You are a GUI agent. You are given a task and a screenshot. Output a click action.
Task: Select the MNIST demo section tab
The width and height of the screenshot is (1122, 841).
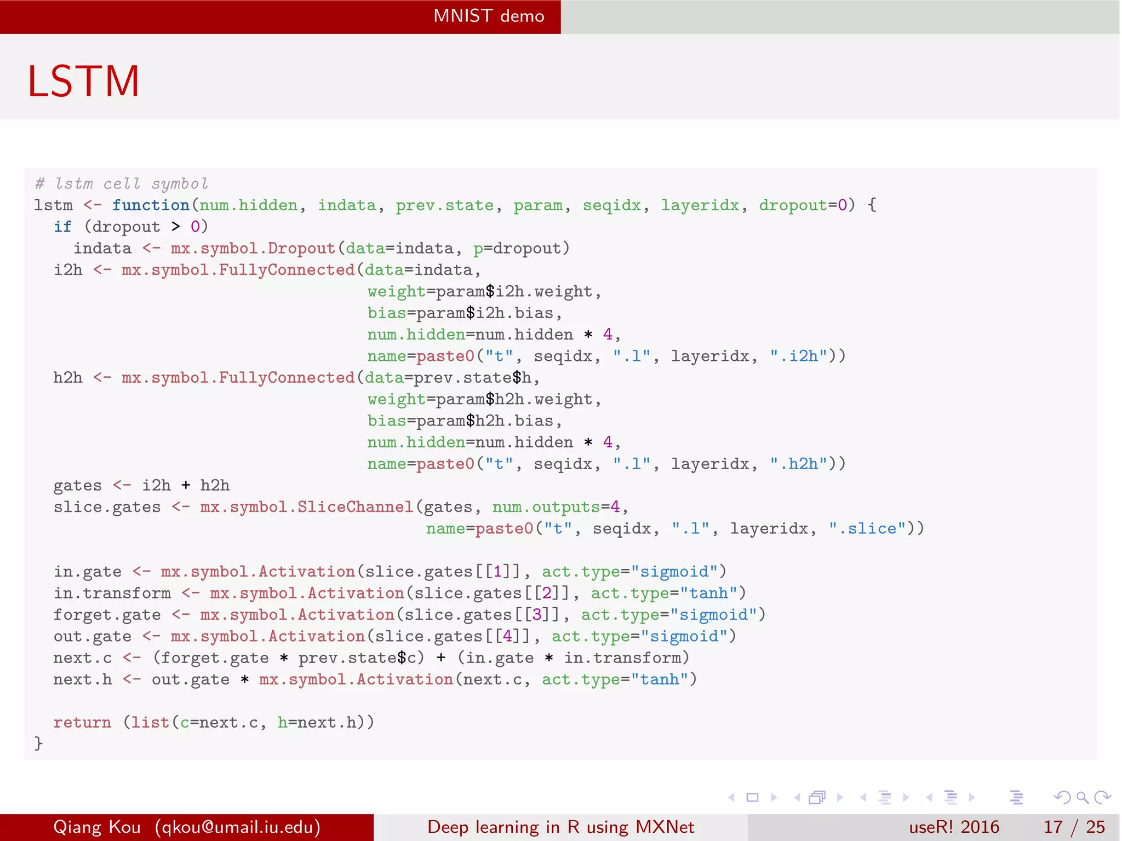coord(489,16)
